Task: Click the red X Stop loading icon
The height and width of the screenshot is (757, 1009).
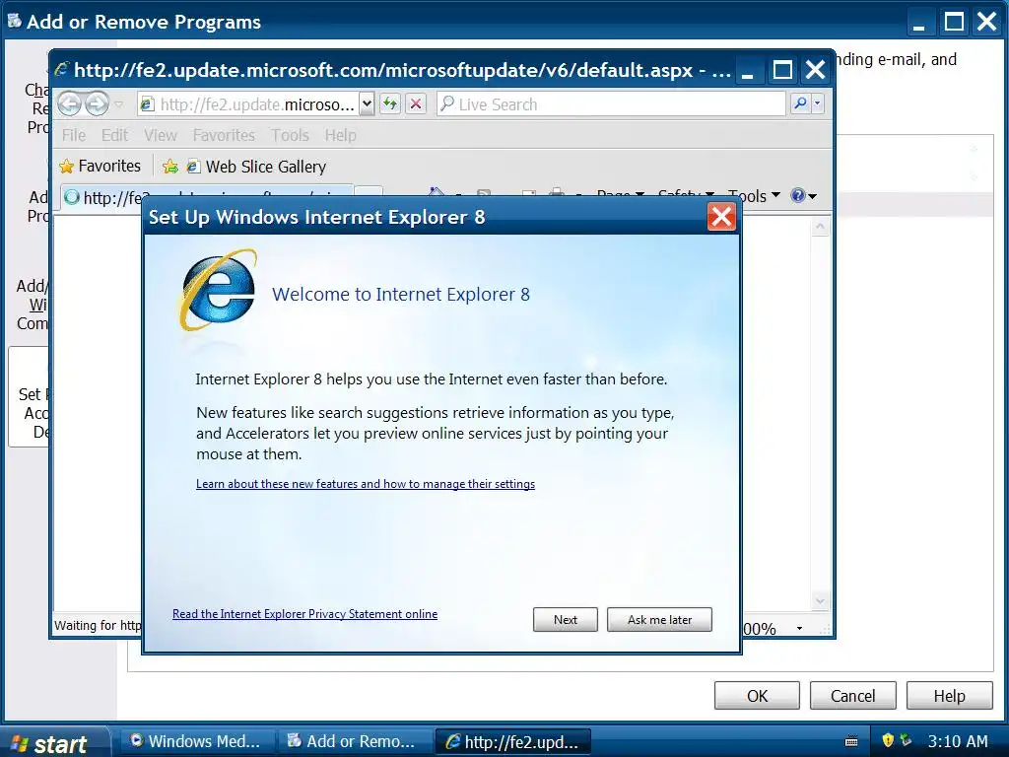Action: 417,103
